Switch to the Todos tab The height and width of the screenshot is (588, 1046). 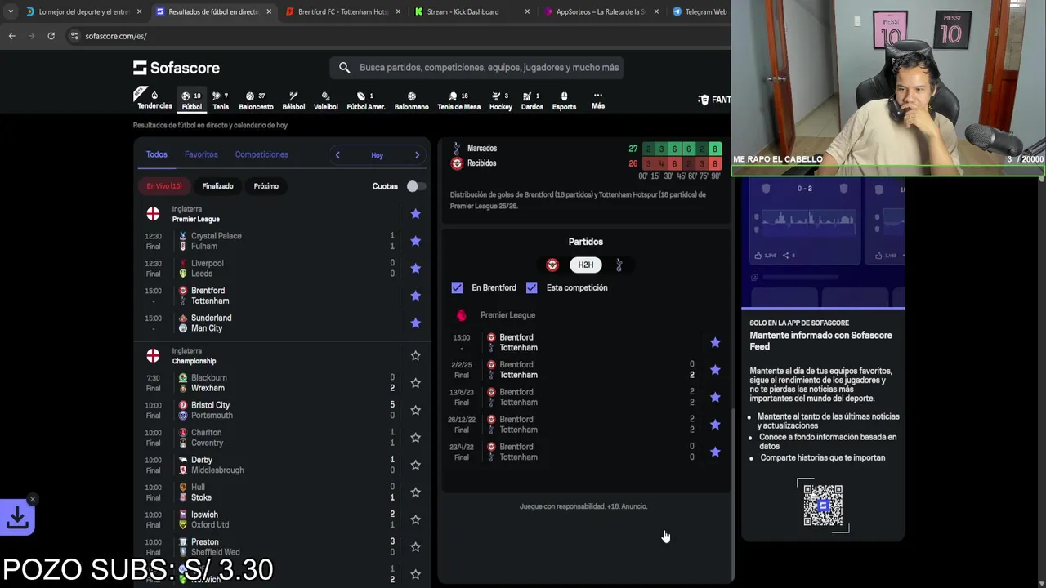[156, 154]
